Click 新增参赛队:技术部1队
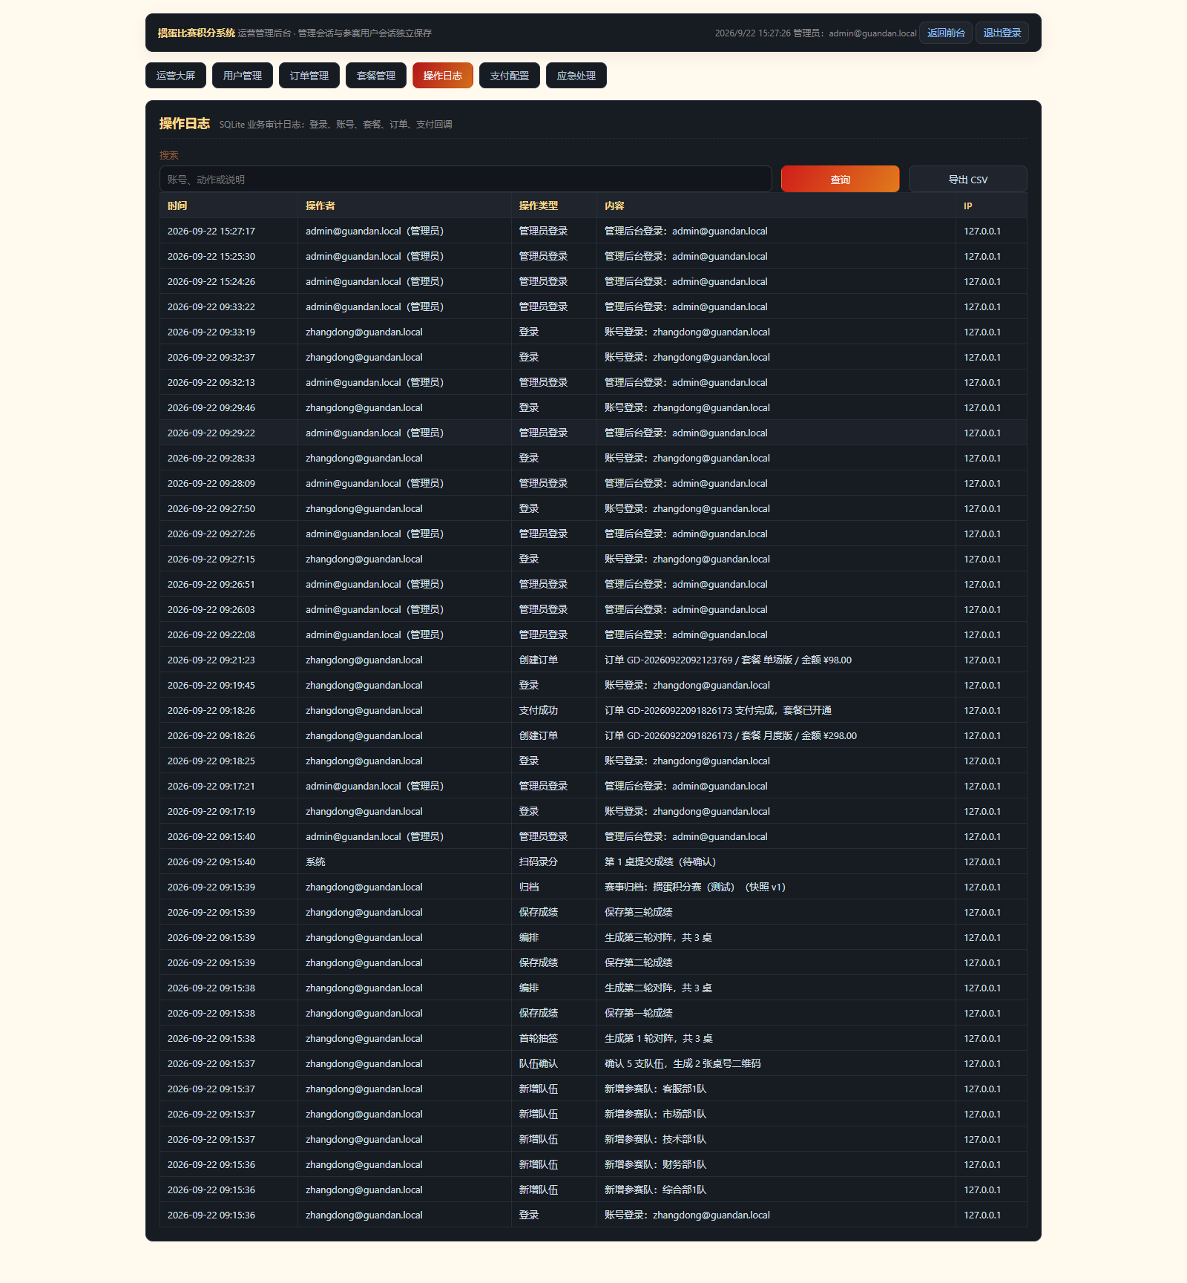1187x1283 pixels. click(x=655, y=1139)
